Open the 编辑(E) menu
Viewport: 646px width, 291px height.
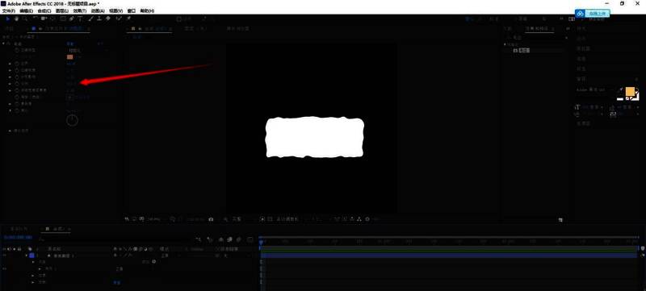26,10
